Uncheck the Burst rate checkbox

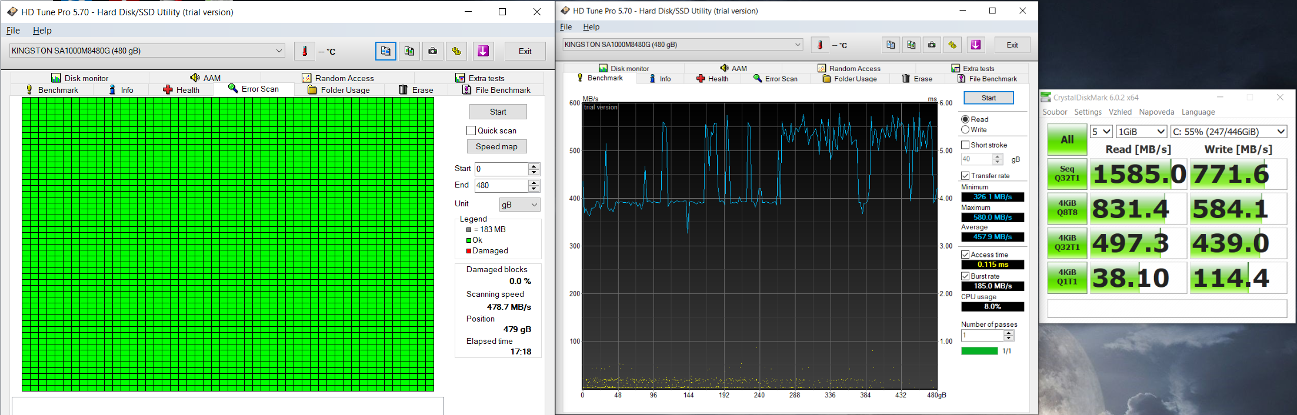965,276
